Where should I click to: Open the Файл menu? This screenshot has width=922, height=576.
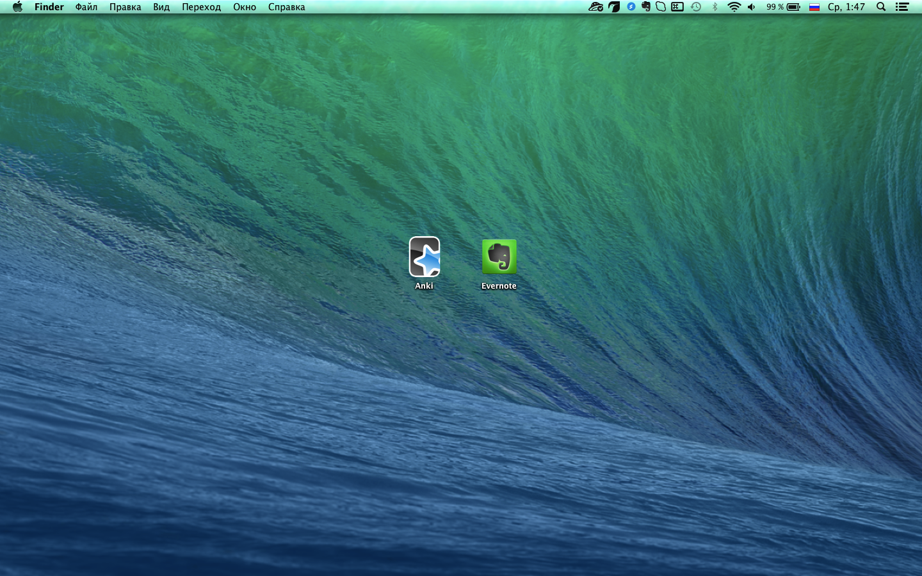click(x=86, y=7)
